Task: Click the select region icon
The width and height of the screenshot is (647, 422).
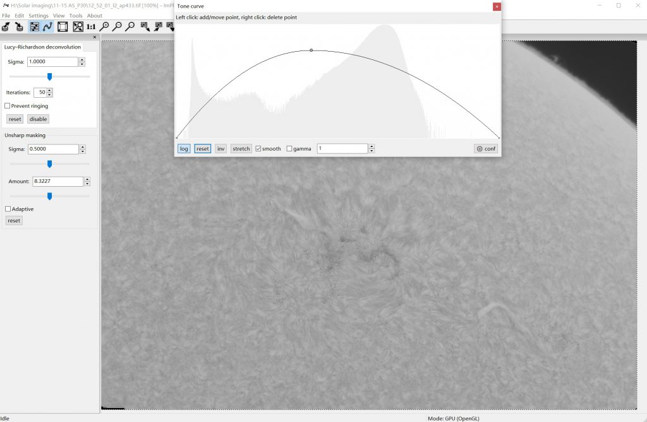Action: tap(63, 26)
